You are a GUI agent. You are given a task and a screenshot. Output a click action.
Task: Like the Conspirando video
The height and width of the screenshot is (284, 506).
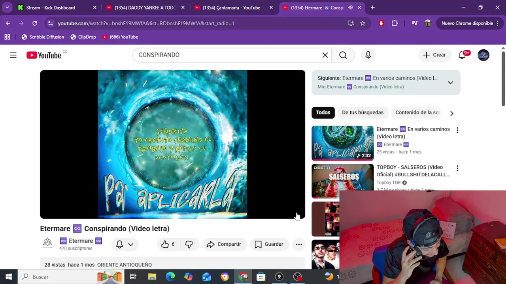click(168, 244)
